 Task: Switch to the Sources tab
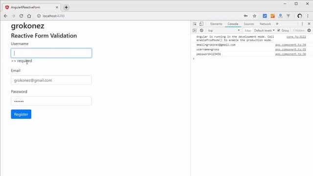[249, 24]
